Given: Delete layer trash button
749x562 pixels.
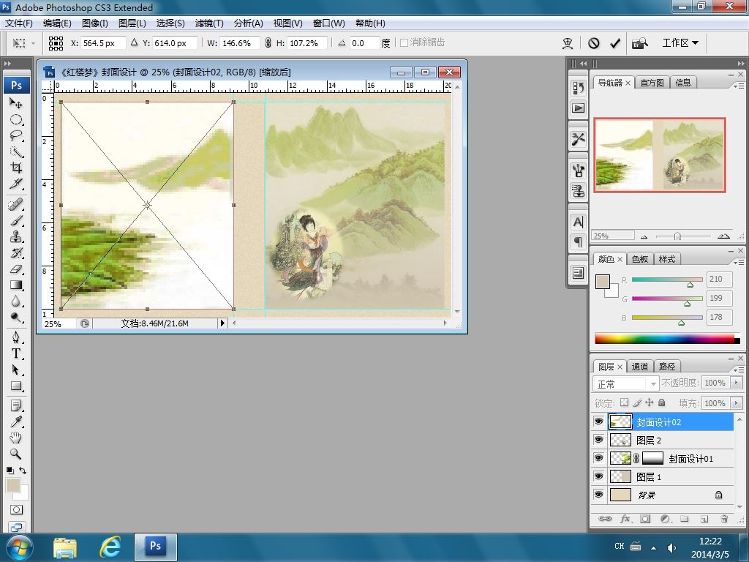Looking at the screenshot, I should click(x=724, y=519).
